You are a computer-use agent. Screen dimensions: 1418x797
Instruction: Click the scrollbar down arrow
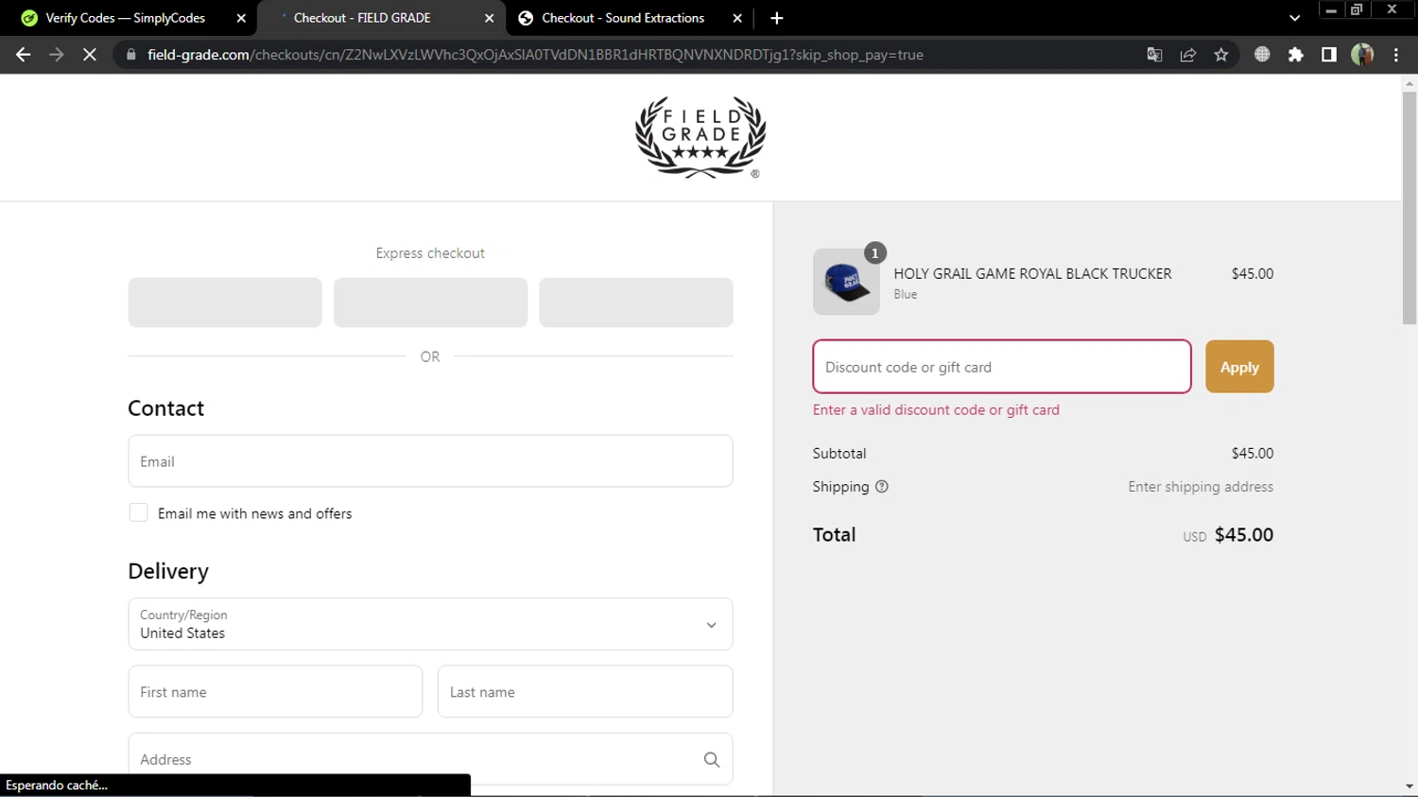(1409, 787)
